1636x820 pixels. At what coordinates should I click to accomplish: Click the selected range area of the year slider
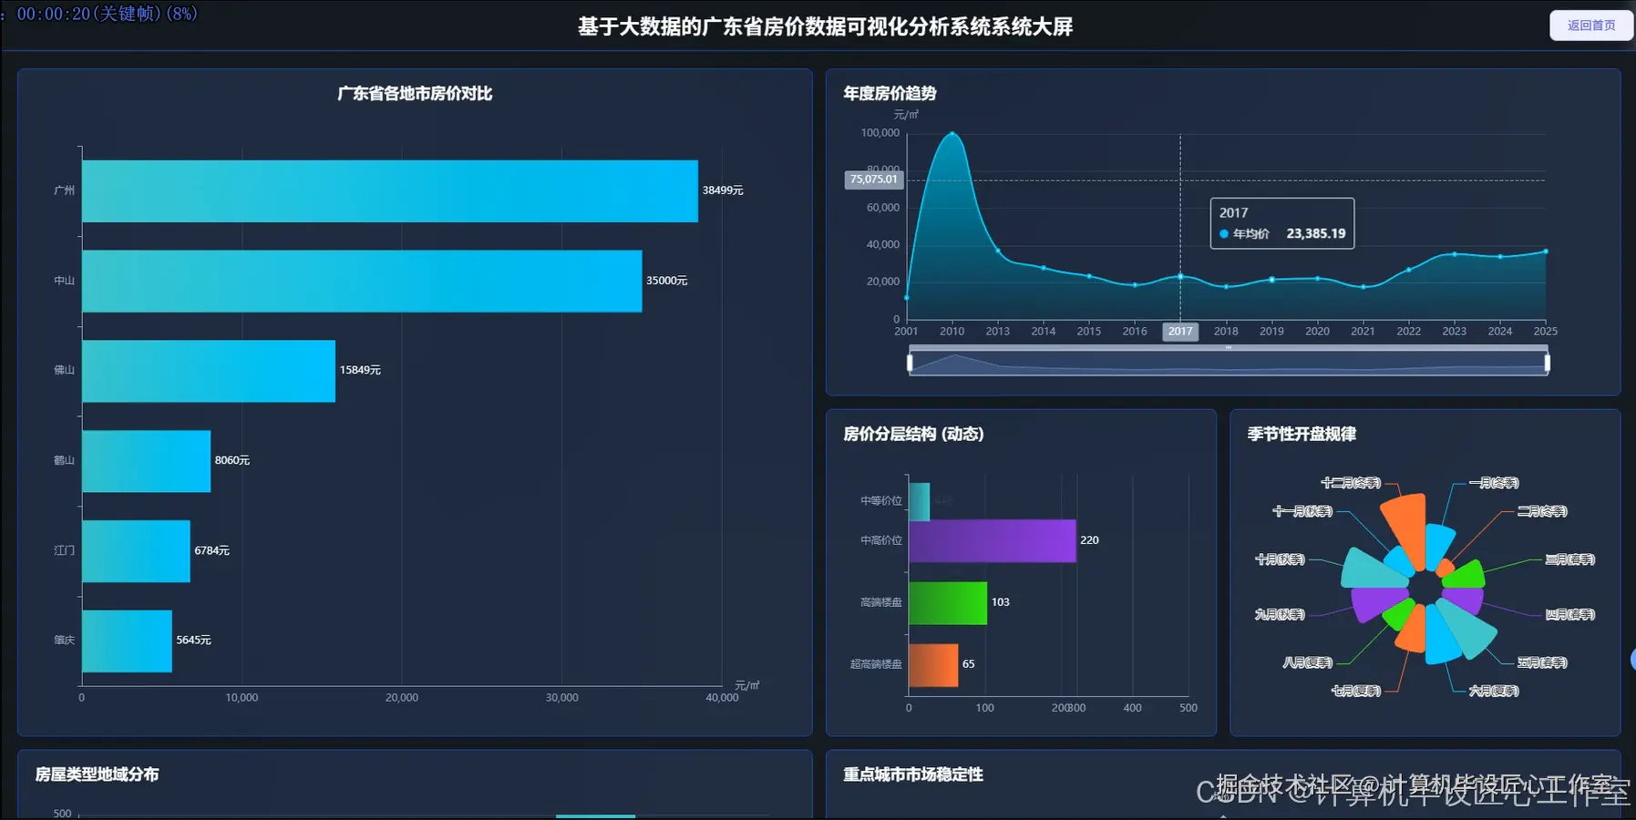coord(1228,363)
